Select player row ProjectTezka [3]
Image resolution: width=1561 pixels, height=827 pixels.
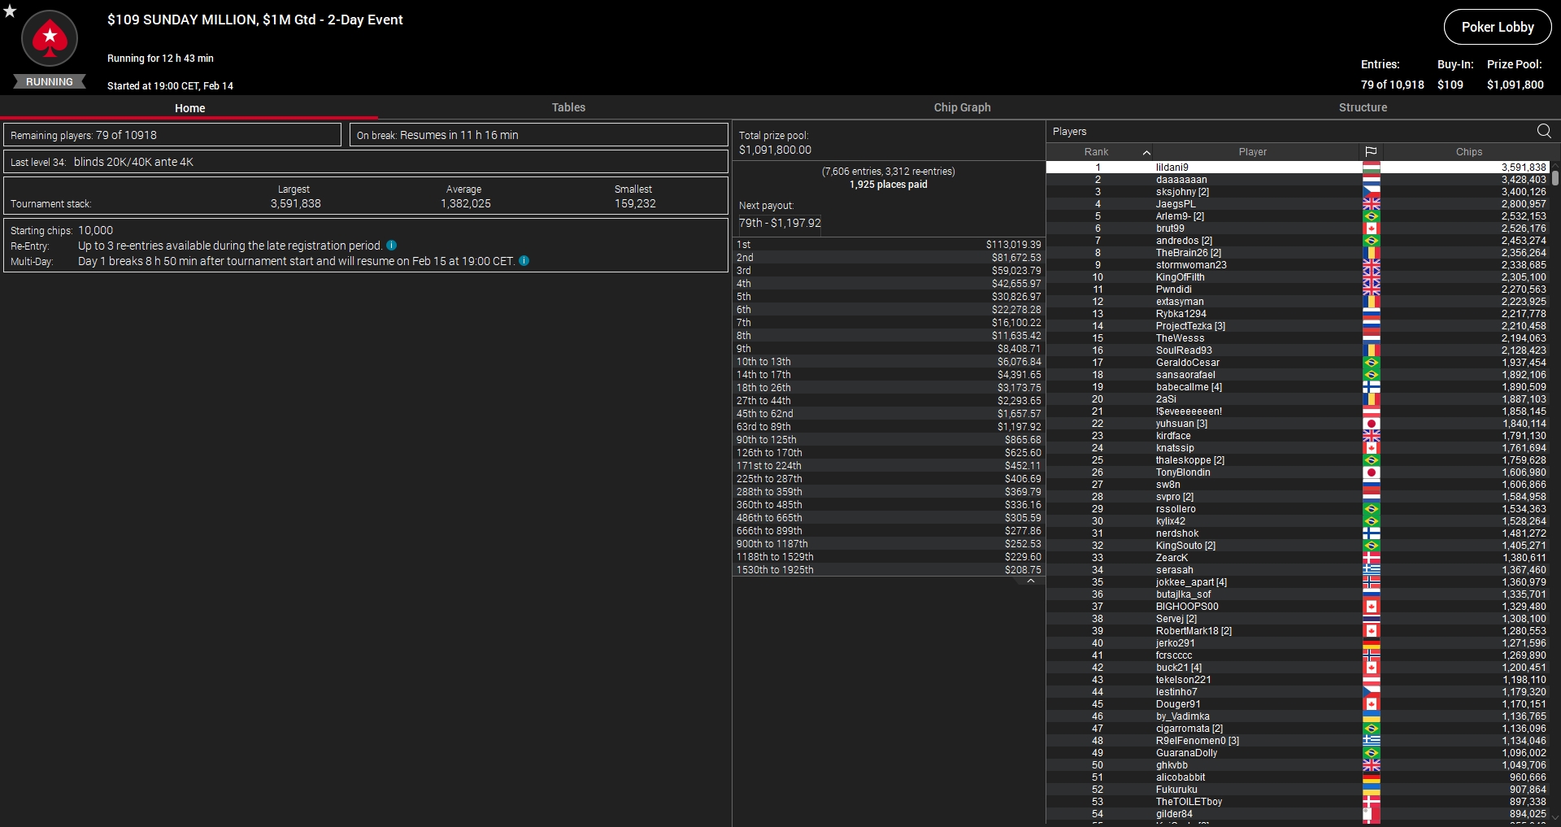pyautogui.click(x=1298, y=326)
